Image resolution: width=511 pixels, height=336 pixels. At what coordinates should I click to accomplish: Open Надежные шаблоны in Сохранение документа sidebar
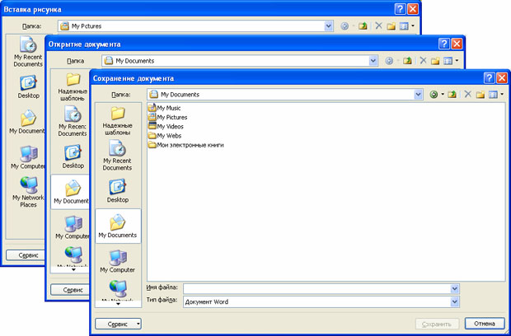[x=118, y=121]
